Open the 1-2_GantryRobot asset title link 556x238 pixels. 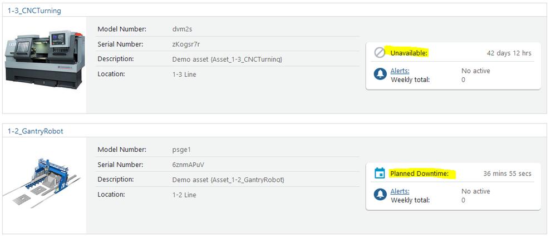click(x=36, y=131)
